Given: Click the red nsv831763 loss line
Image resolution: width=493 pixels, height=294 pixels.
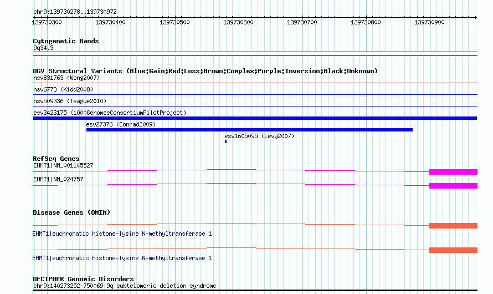Looking at the screenshot, I should pos(255,83).
